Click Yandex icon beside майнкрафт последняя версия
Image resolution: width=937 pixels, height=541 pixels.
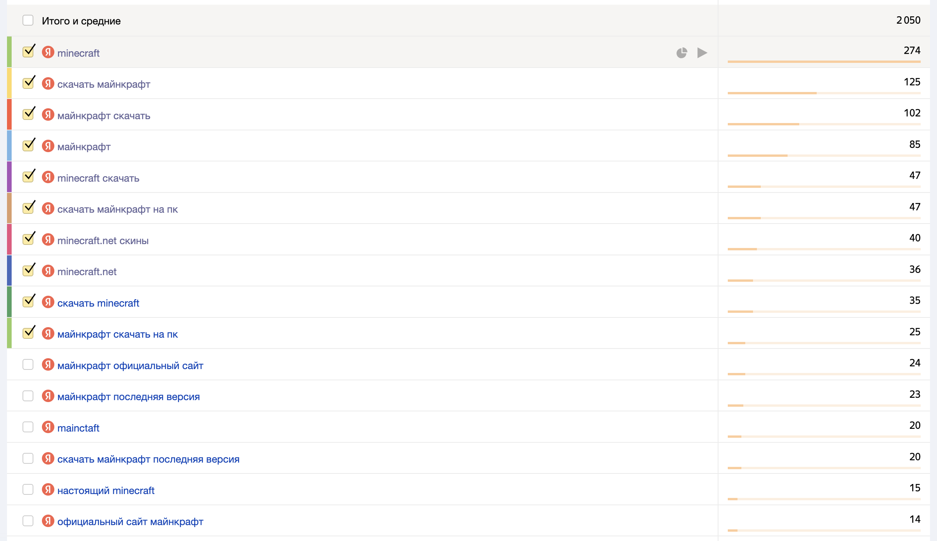click(48, 396)
